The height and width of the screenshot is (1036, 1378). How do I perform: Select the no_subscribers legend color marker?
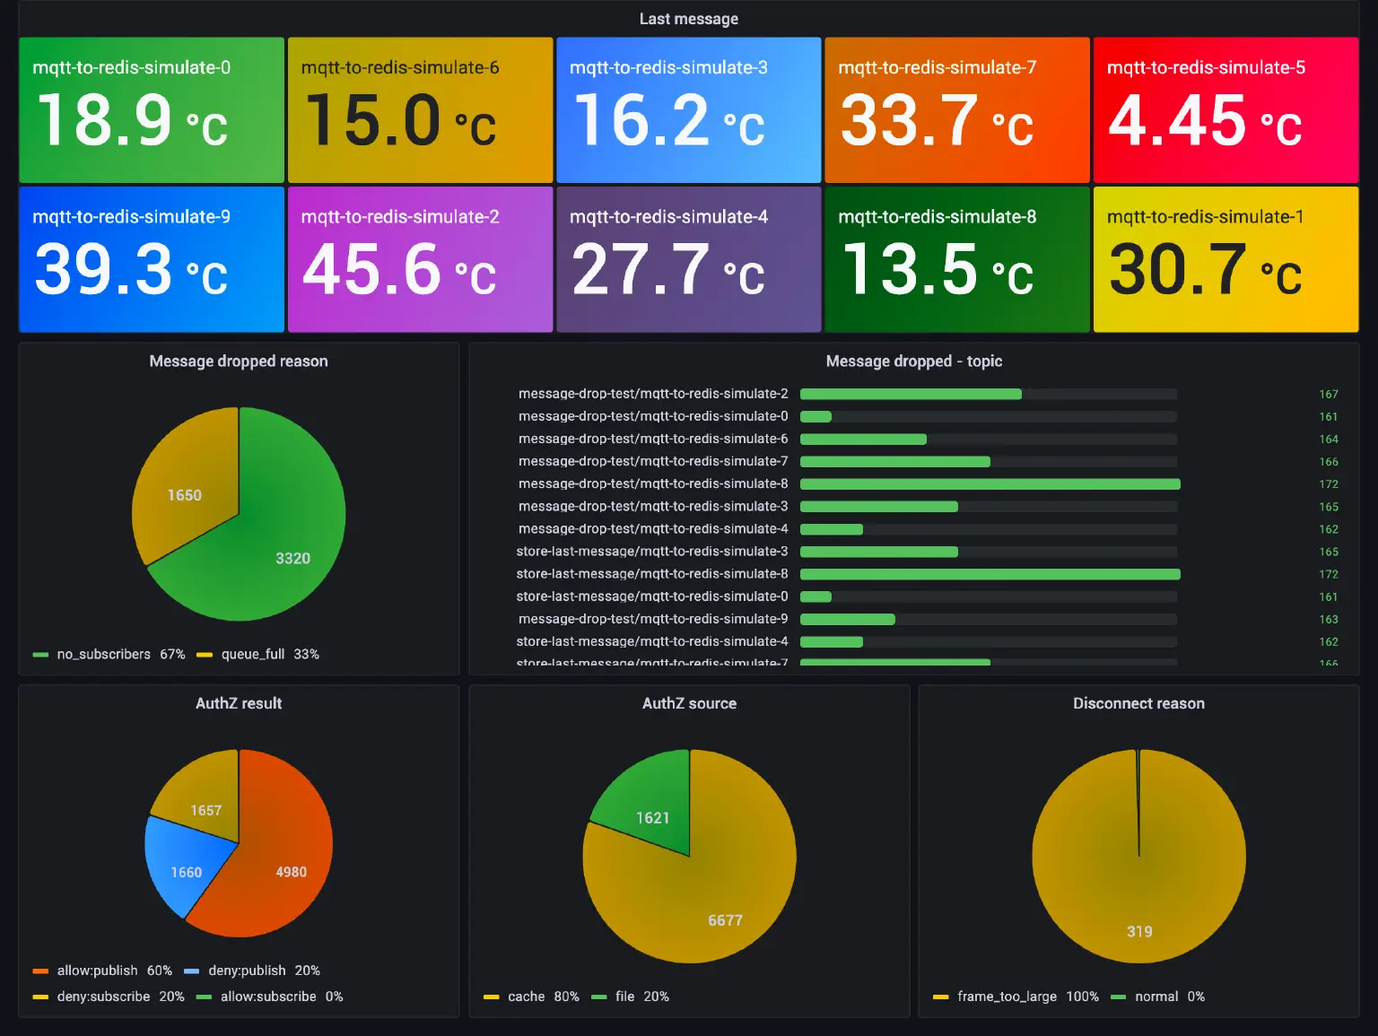[x=39, y=654]
